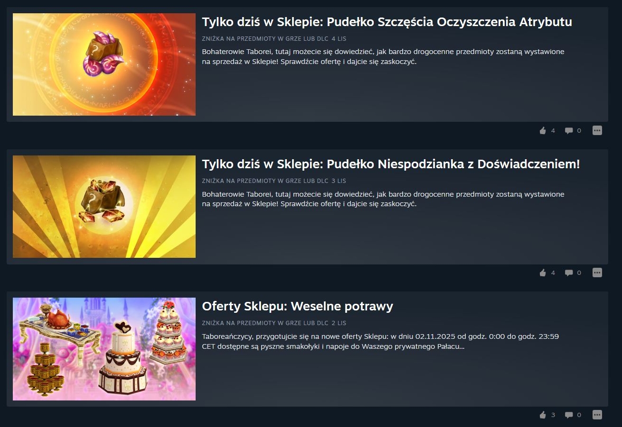Expand three-dots menu for Weselne potrawy post
Image resolution: width=622 pixels, height=427 pixels.
click(x=597, y=415)
